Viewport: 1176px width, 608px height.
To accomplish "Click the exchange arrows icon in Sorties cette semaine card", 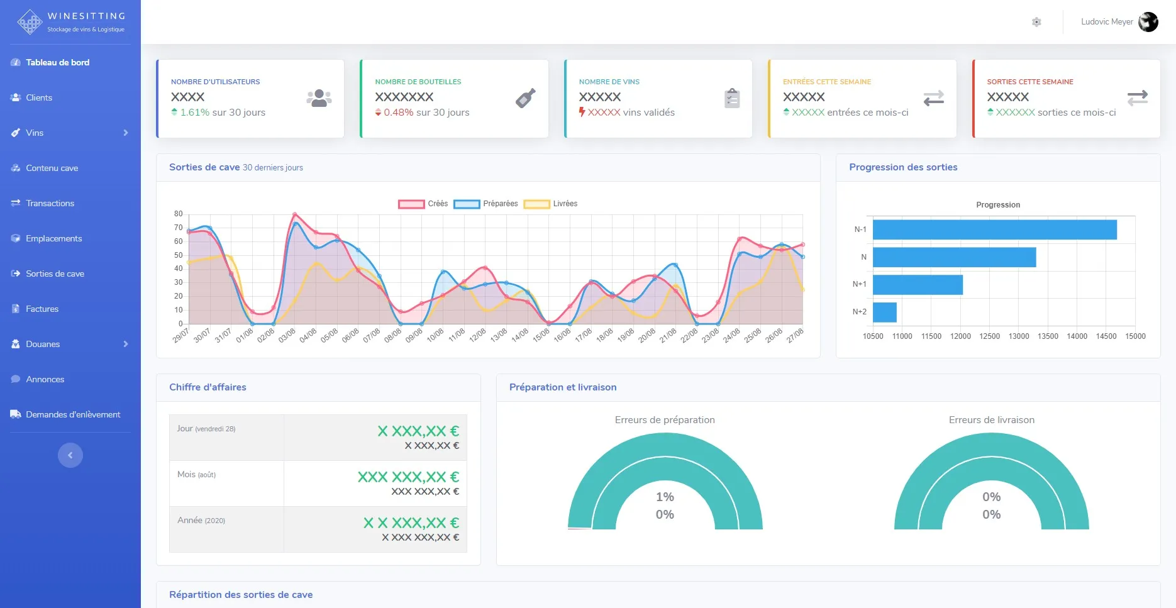I will click(1137, 98).
